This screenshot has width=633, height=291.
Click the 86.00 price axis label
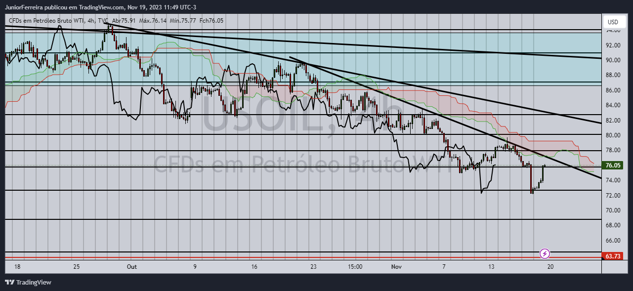[x=613, y=90]
